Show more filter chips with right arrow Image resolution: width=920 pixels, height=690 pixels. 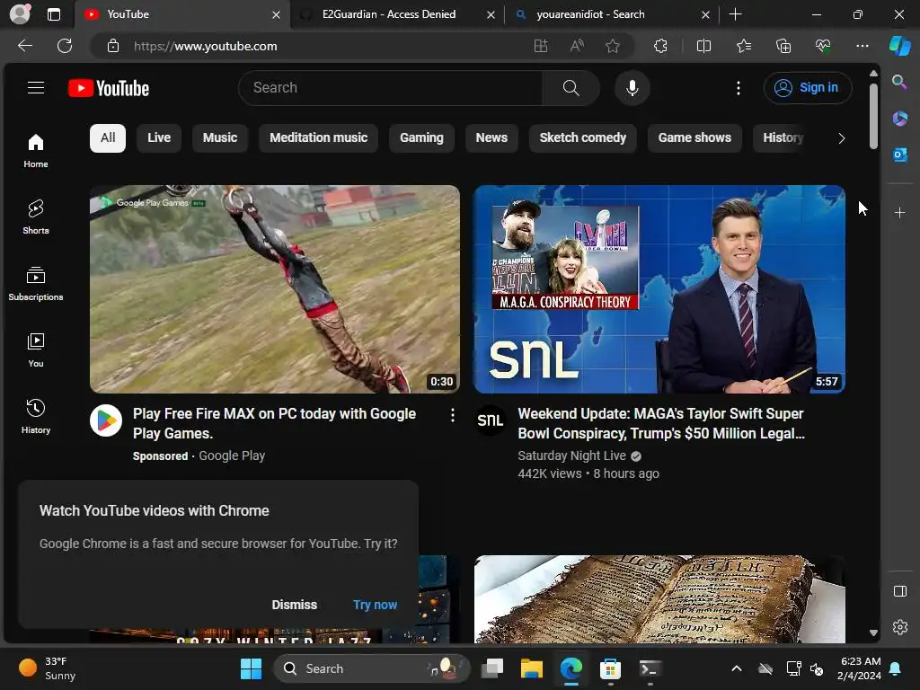click(x=841, y=138)
